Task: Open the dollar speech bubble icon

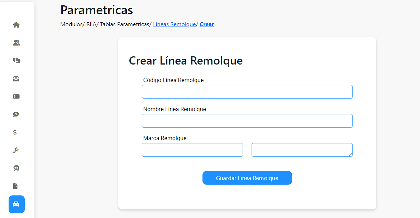Action: (16, 114)
